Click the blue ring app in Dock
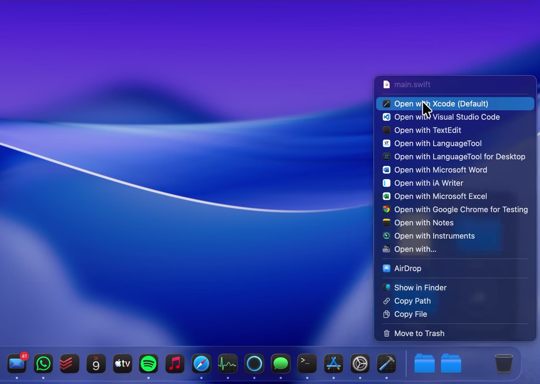Viewport: 540px width, 384px height. pyautogui.click(x=254, y=363)
